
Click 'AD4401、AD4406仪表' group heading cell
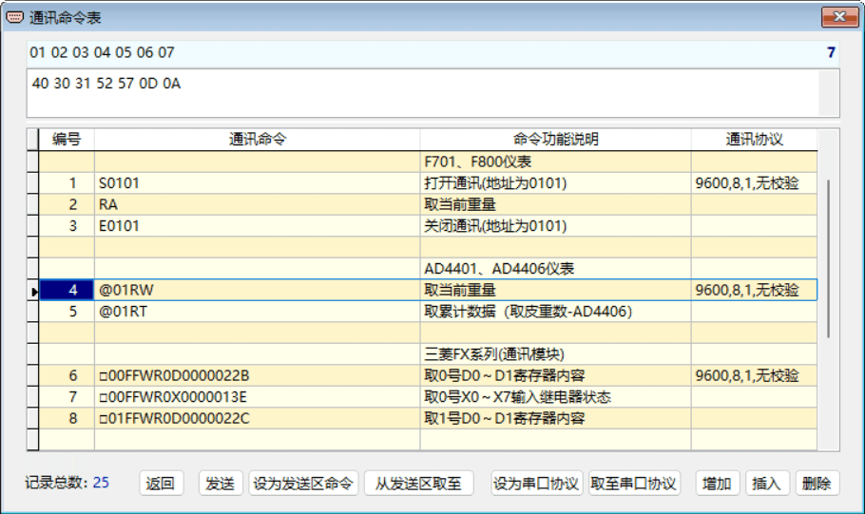(555, 269)
